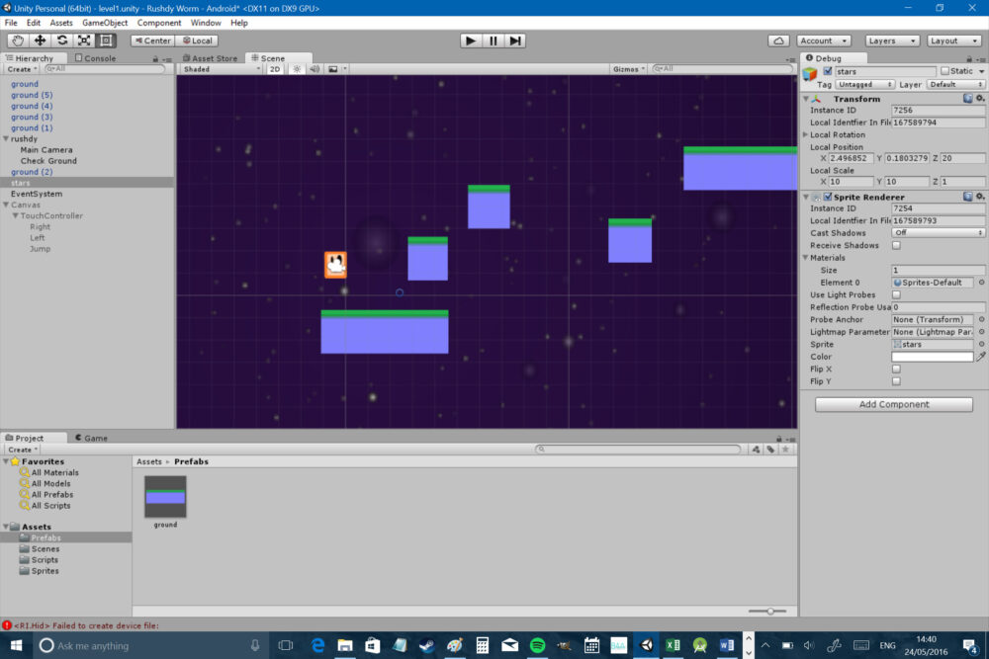Select the Hand pan tool
The image size is (989, 659).
point(16,41)
